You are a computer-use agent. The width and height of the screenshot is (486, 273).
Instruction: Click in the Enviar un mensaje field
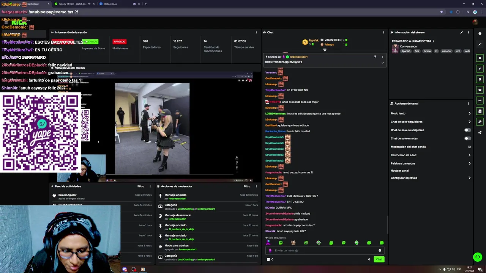click(325, 250)
